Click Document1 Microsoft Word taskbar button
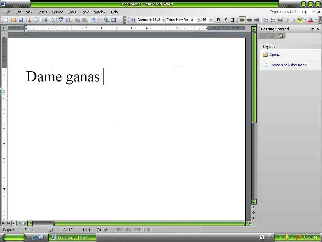This screenshot has width=322, height=242. 72,238
